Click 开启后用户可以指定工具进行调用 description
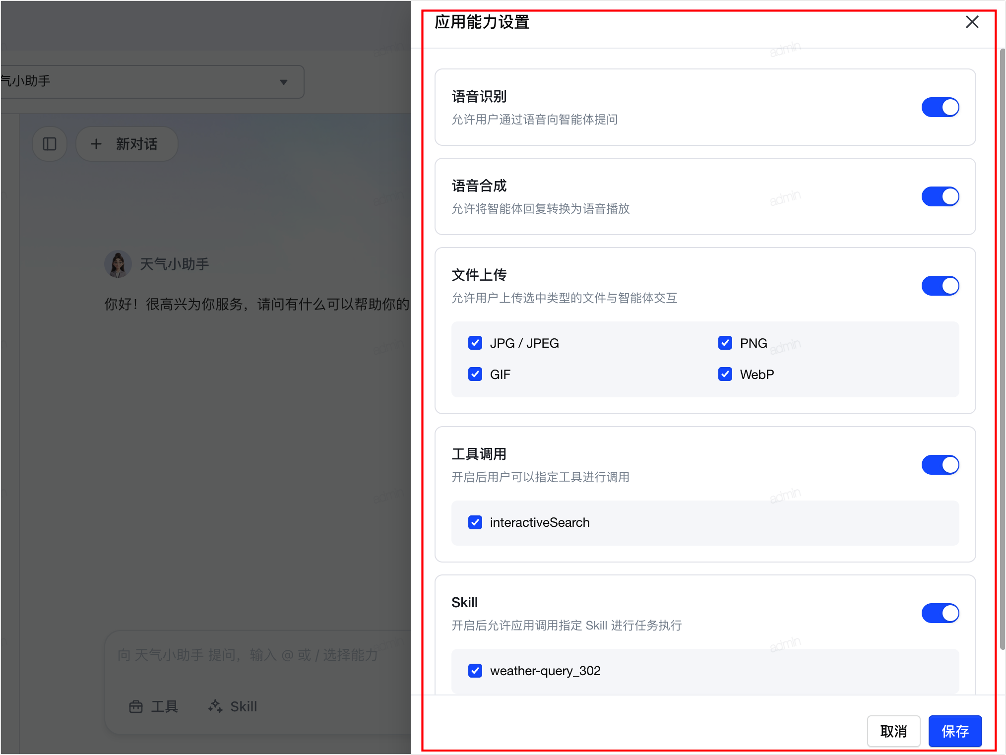Screen dimensions: 1006x755 pos(541,477)
